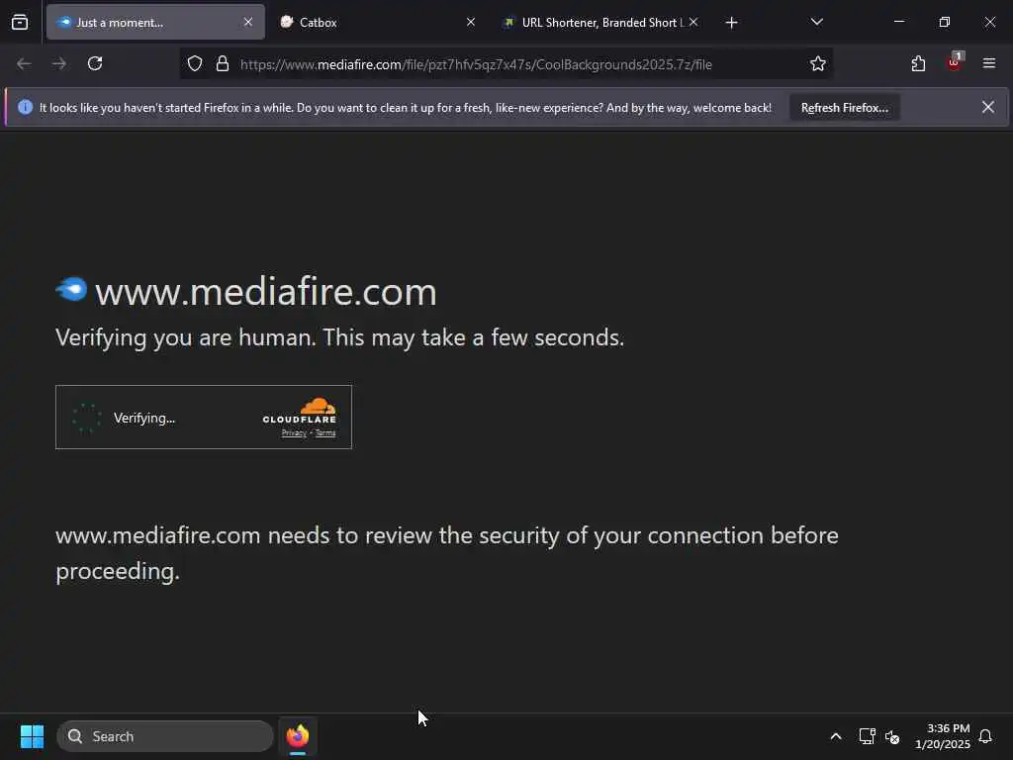Restore down the Firefox window
Screen dimensions: 1013x760
pos(944,22)
